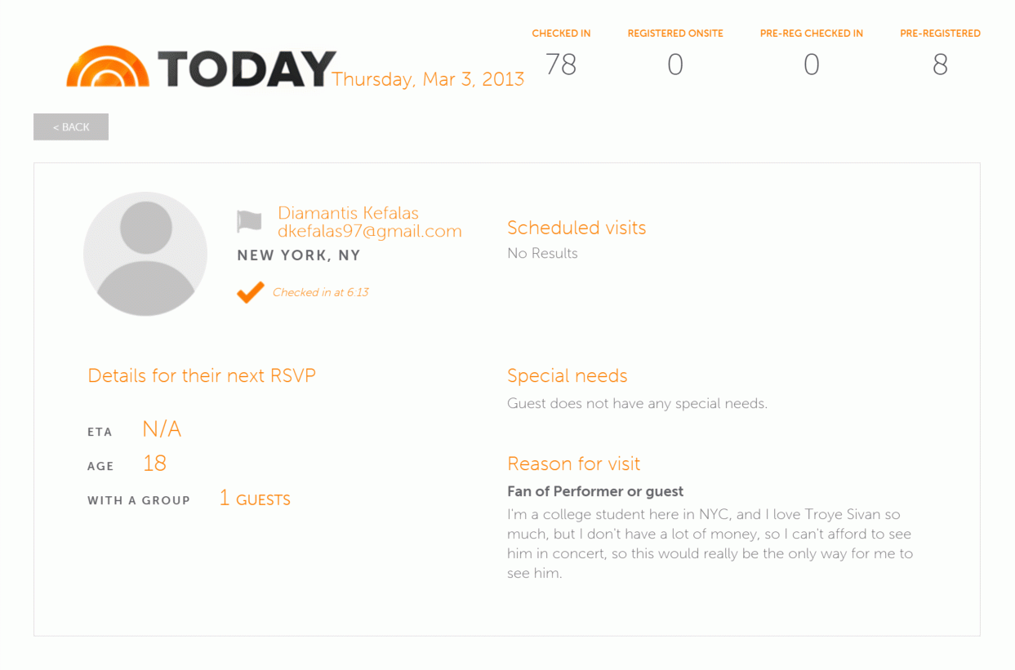The image size is (1015, 670).
Task: Click the Thursday, Mar 3, 2013 date
Action: click(428, 79)
